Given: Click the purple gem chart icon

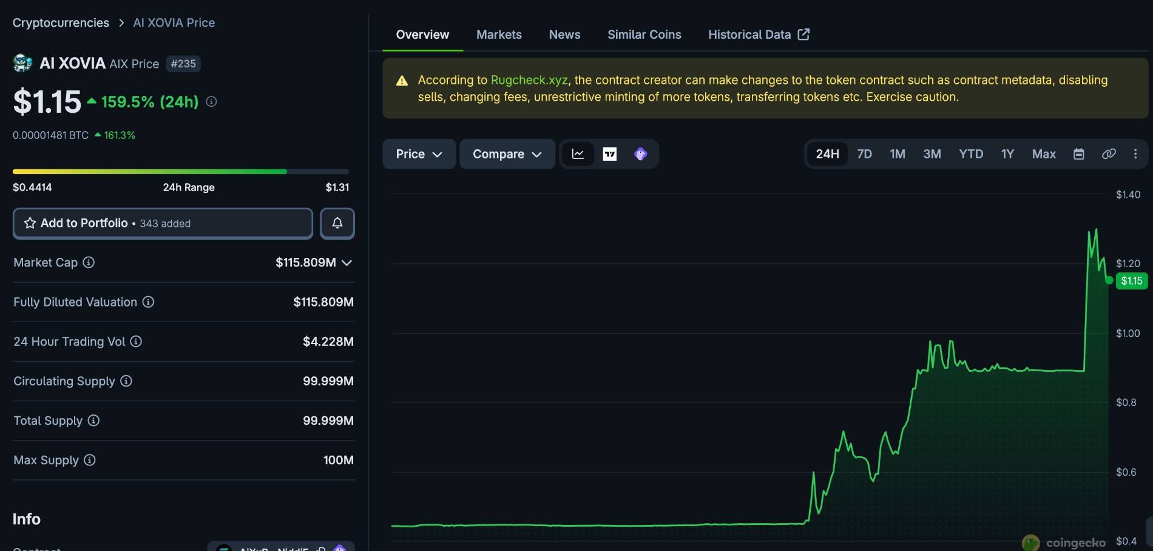Looking at the screenshot, I should pos(640,154).
